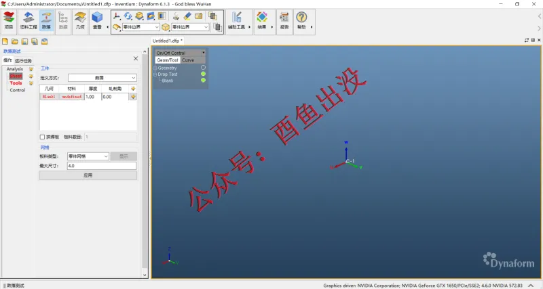Click the 1.00 thickness cell
This screenshot has width=543, height=289.
93,97
